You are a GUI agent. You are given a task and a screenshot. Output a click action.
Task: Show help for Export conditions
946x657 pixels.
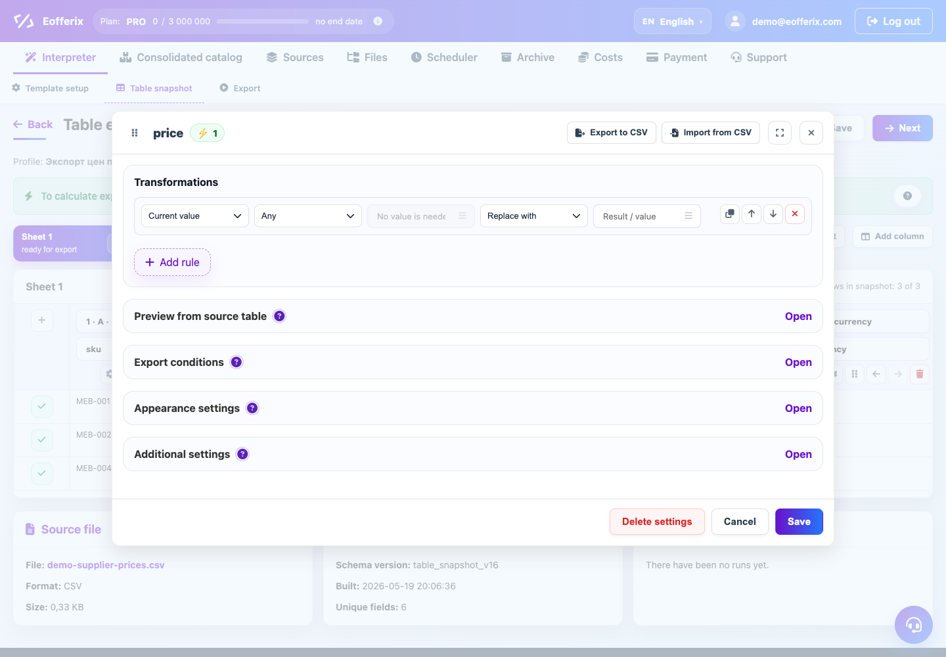pyautogui.click(x=236, y=362)
